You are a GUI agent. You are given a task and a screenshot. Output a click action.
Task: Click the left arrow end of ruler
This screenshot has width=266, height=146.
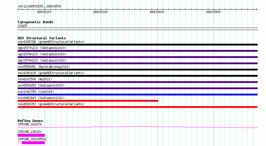(19, 10)
